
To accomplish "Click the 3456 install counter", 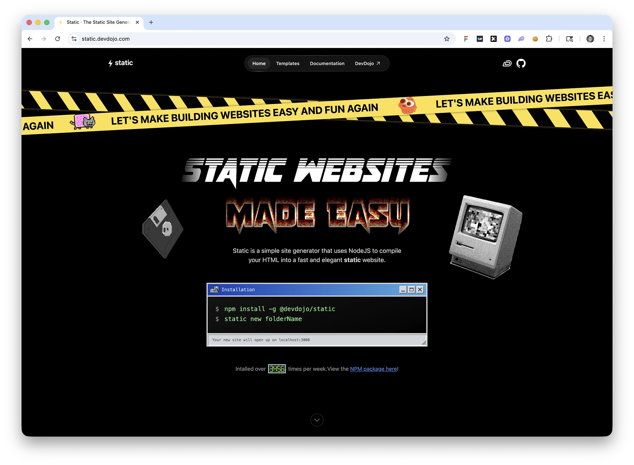I will (x=277, y=369).
